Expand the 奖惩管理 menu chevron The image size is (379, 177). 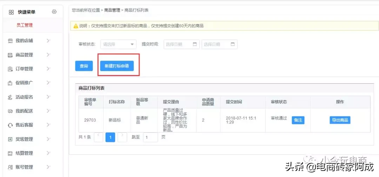tap(48, 139)
